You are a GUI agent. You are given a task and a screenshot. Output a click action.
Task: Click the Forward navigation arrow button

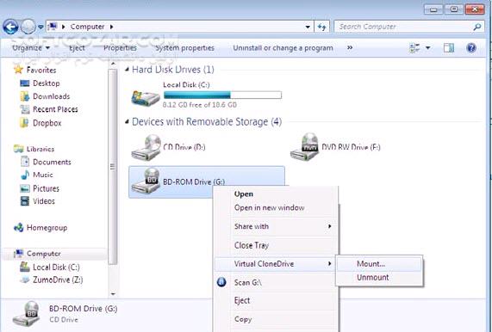(28, 27)
